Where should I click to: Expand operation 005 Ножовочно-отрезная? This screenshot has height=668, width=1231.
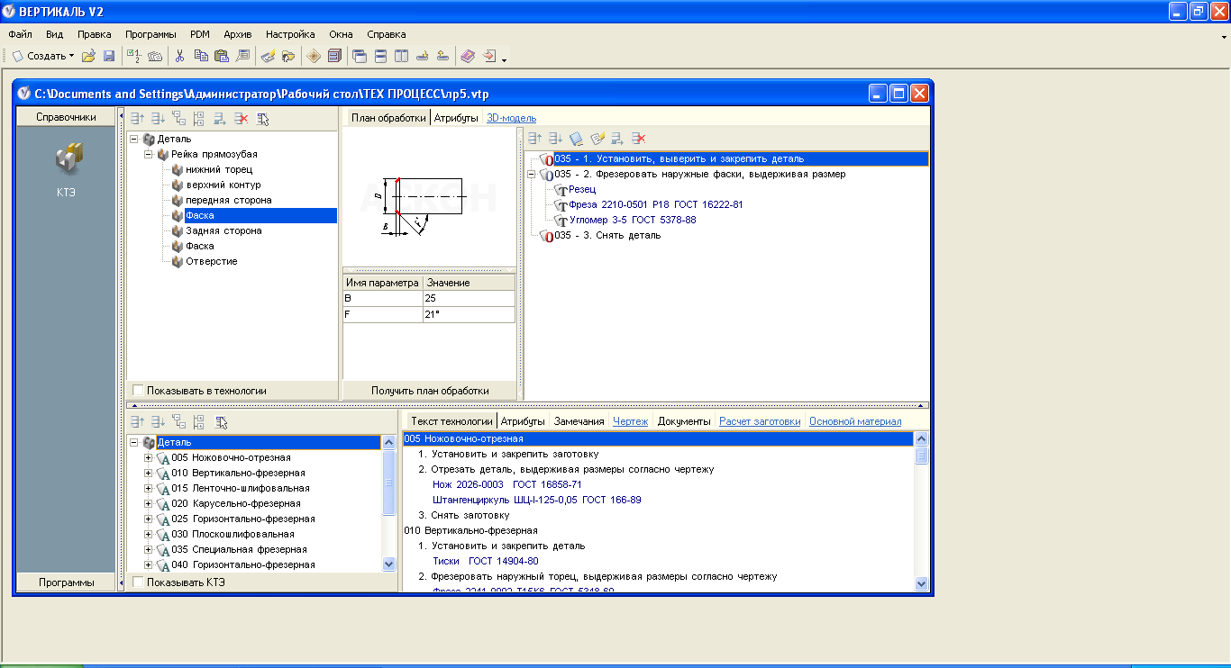click(x=149, y=457)
